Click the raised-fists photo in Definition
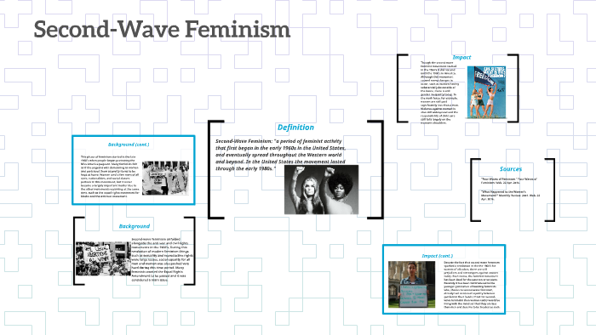 [x=321, y=190]
